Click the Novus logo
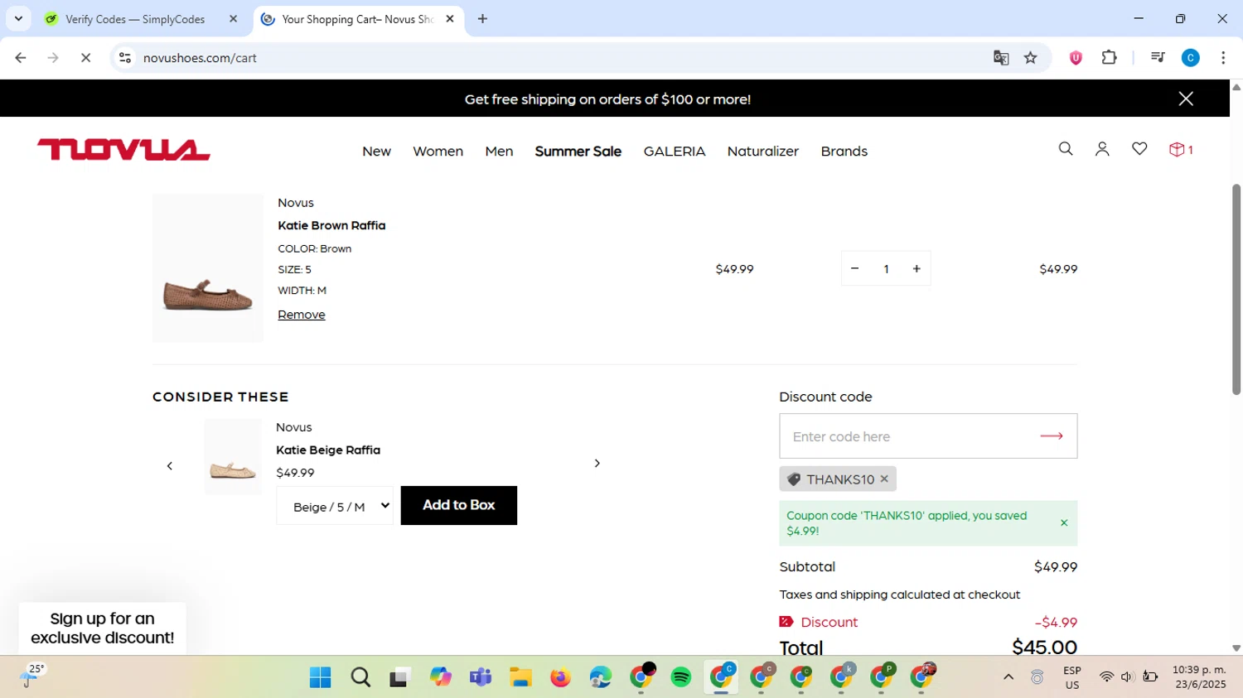This screenshot has width=1243, height=698. click(123, 150)
